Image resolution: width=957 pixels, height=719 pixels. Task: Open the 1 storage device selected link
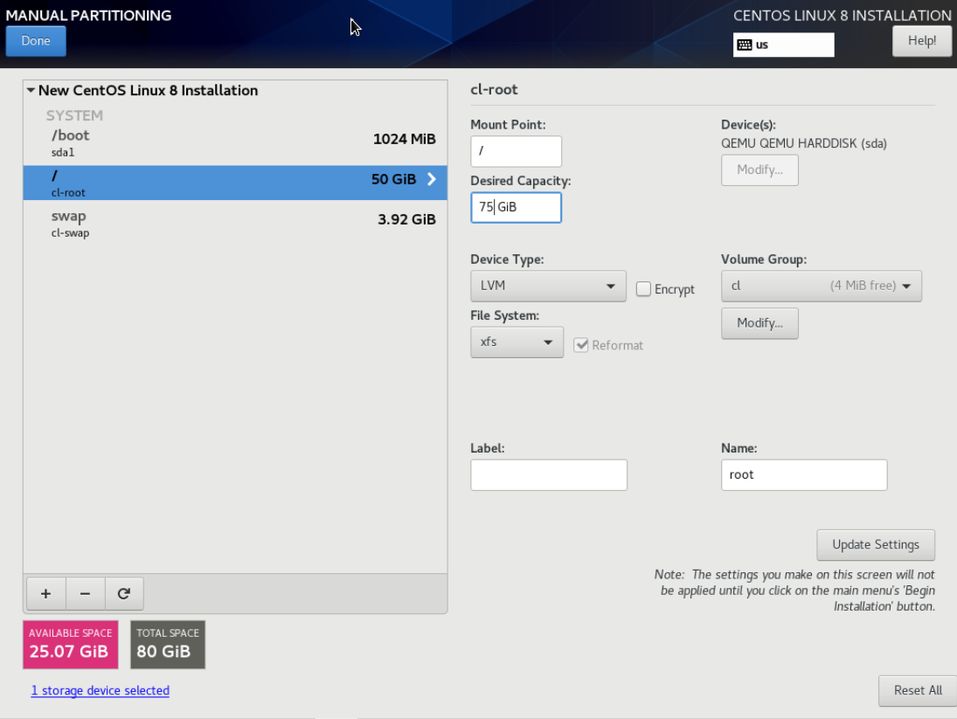tap(101, 690)
